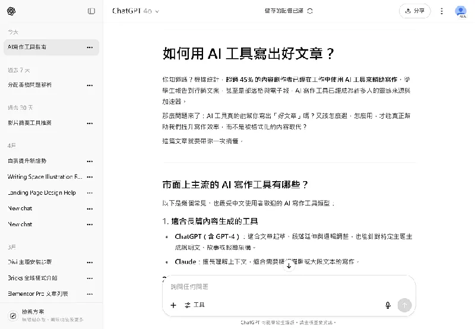
Task: Open options for the Bricks chat
Action: 90,278
